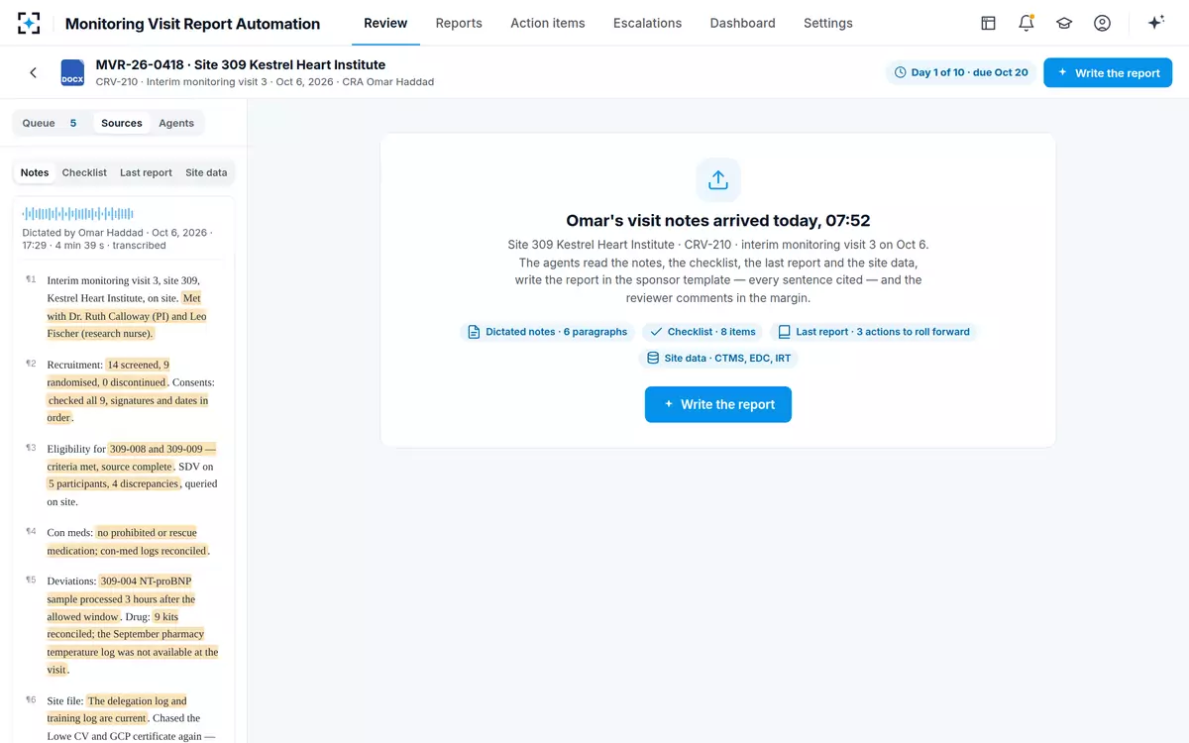Image resolution: width=1189 pixels, height=743 pixels.
Task: Click the DOCX file icon
Action: click(x=72, y=72)
